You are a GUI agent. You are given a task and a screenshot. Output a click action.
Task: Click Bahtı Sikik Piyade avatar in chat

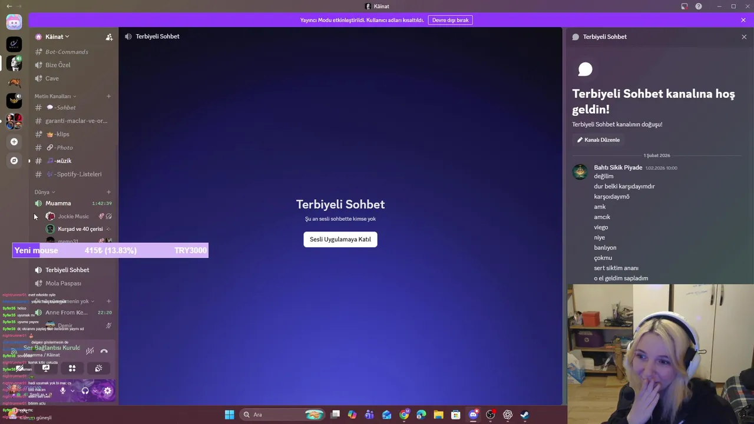click(x=580, y=172)
